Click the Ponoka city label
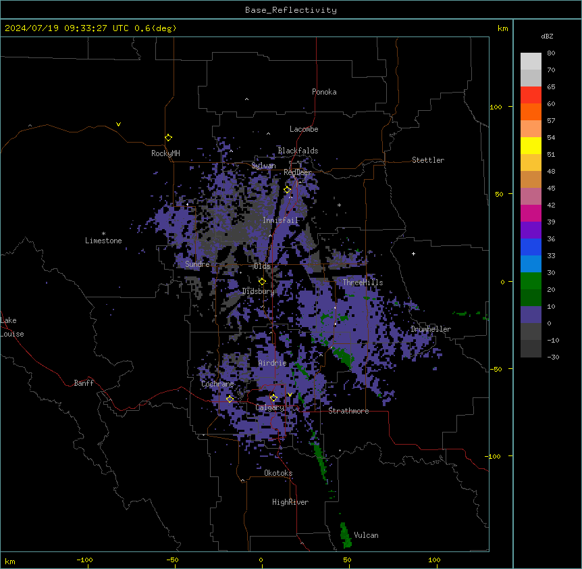This screenshot has width=582, height=569. (x=324, y=92)
